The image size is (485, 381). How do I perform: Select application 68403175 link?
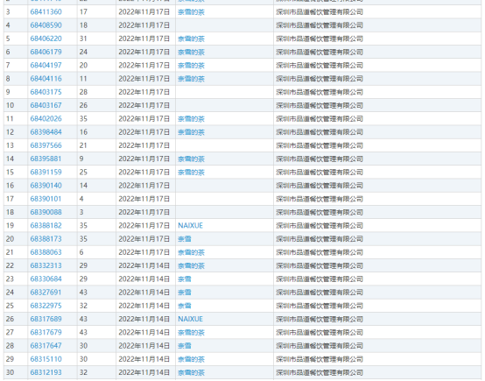point(46,92)
